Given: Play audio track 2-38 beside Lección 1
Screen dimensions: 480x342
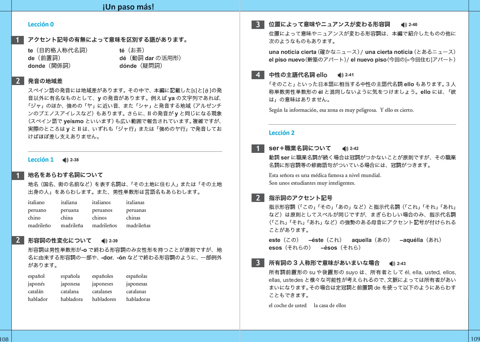Looking at the screenshot, I should [x=66, y=160].
